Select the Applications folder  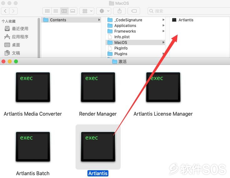(x=135, y=25)
